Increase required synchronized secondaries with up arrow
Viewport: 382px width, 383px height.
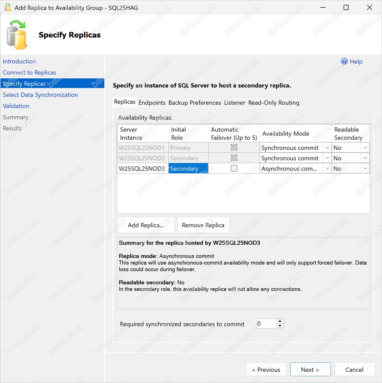[x=280, y=321]
